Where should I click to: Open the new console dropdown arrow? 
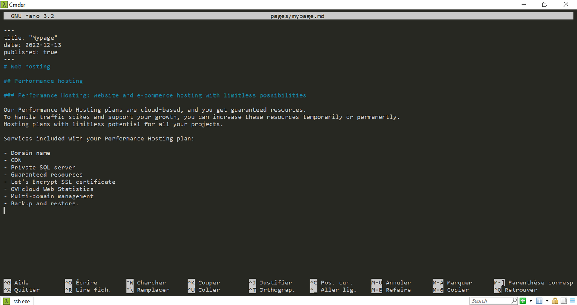click(531, 301)
